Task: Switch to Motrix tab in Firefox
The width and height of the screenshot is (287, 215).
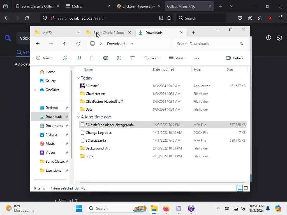Action: [x=88, y=6]
